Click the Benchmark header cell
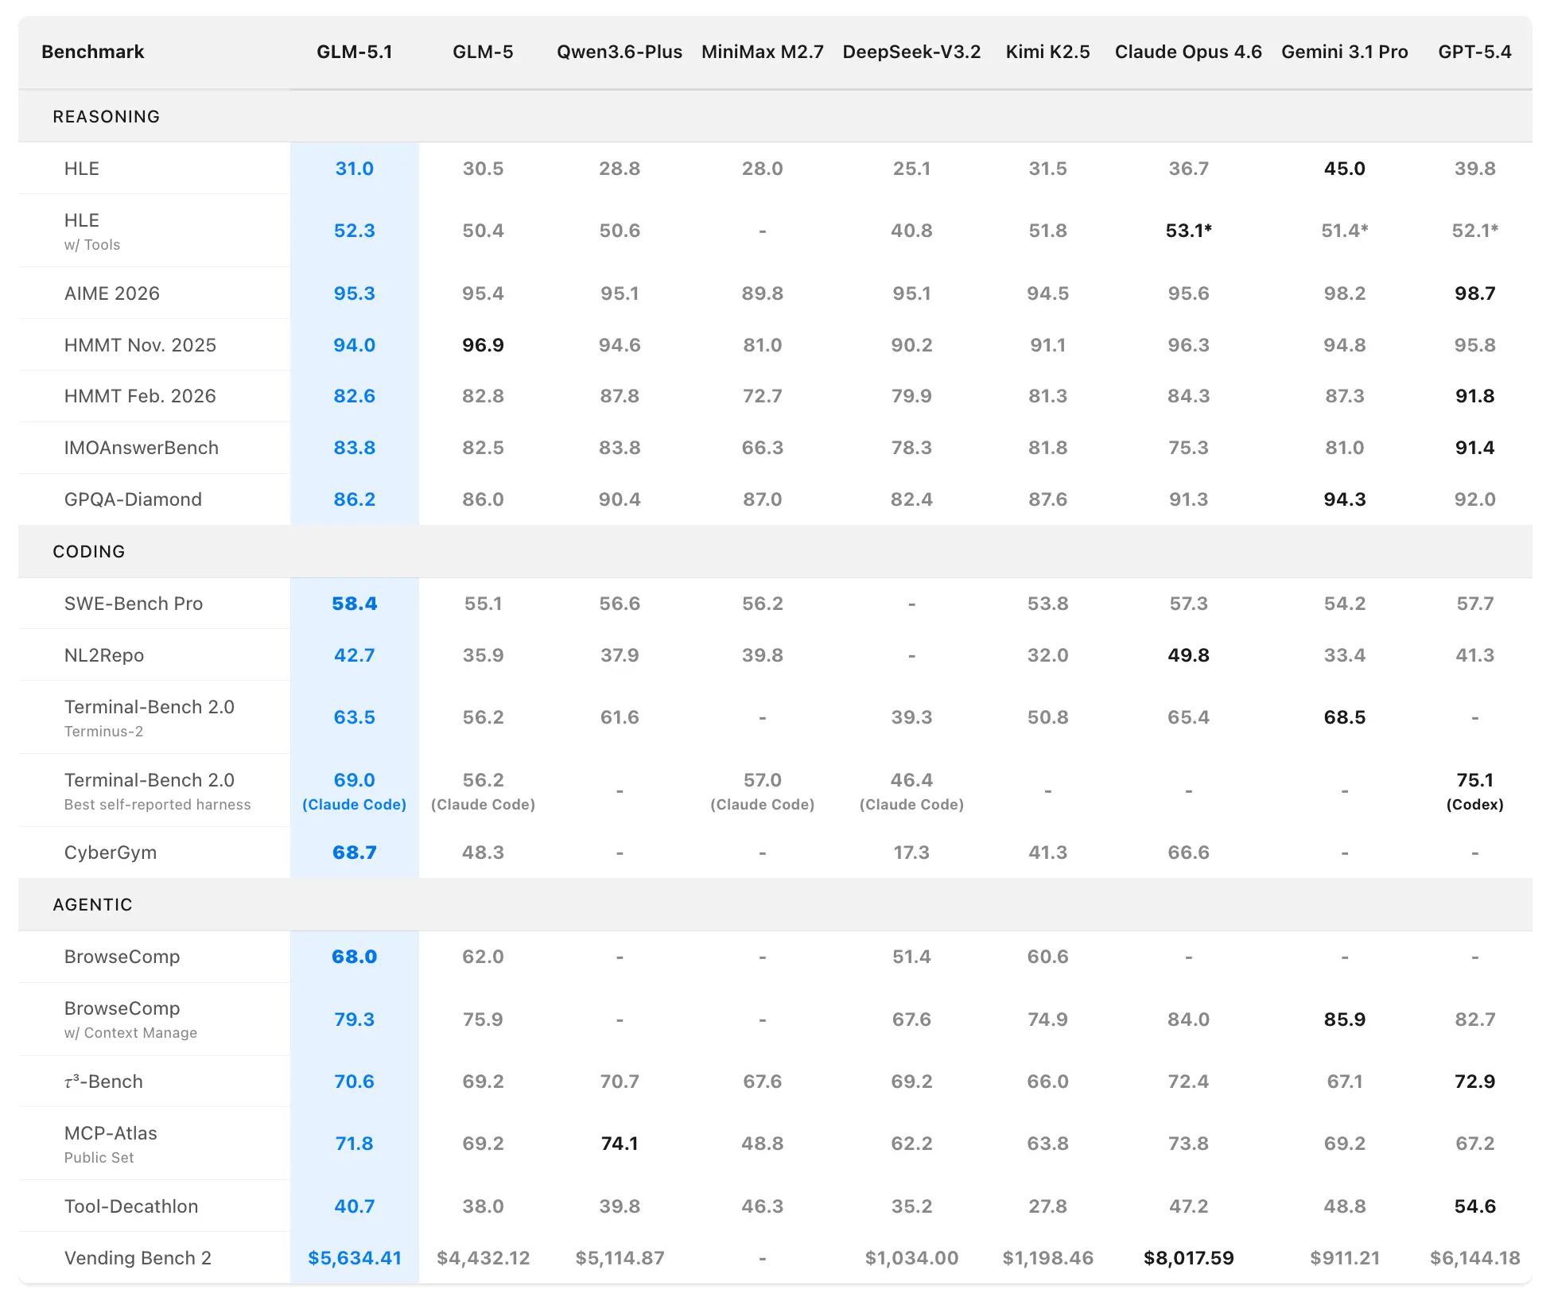Viewport: 1554px width, 1301px height. point(92,52)
